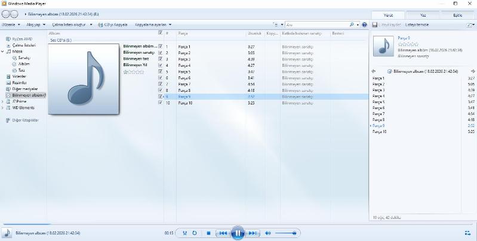
Task: Expand the J7 Prime tree node
Action: point(2,101)
